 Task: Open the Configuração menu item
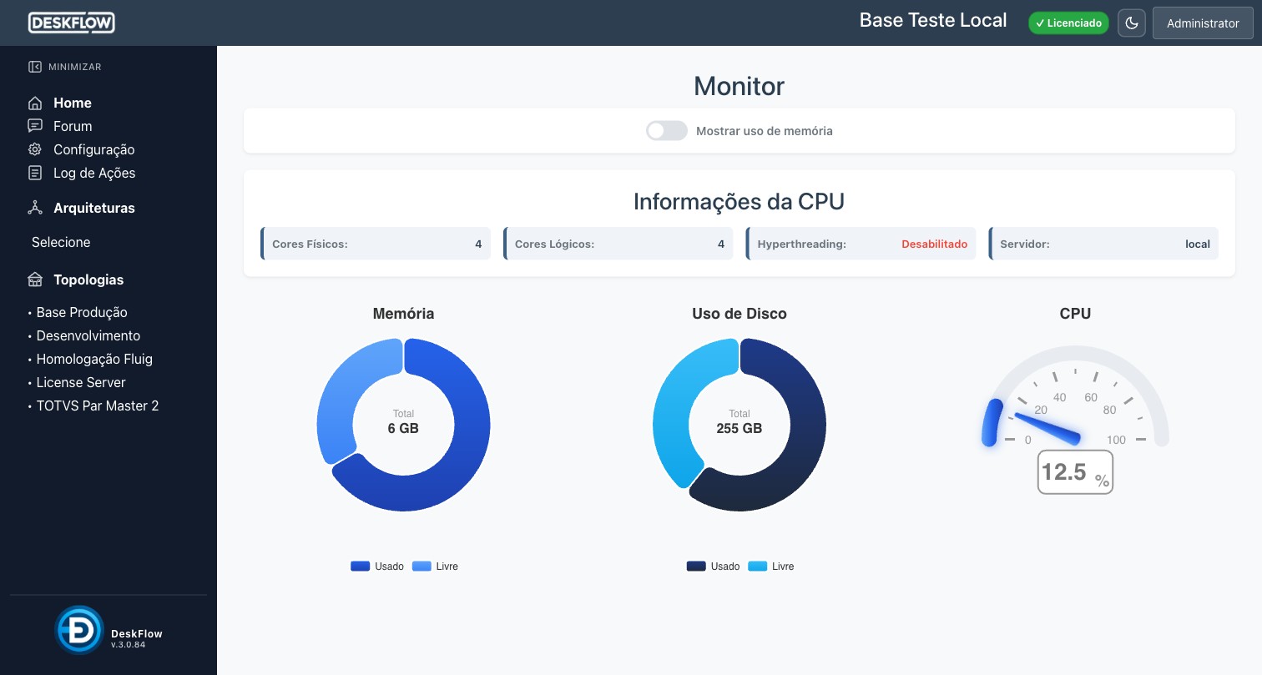coord(94,149)
